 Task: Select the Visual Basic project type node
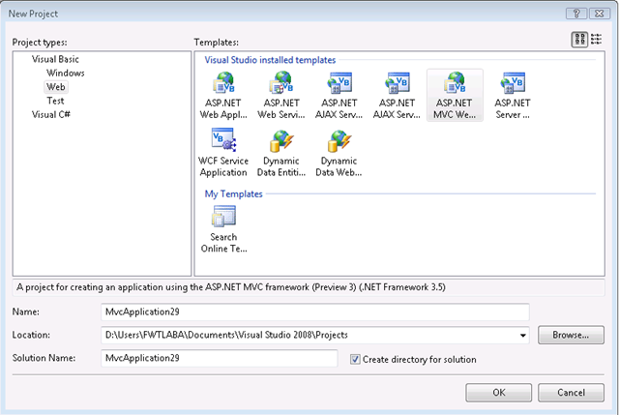[55, 59]
